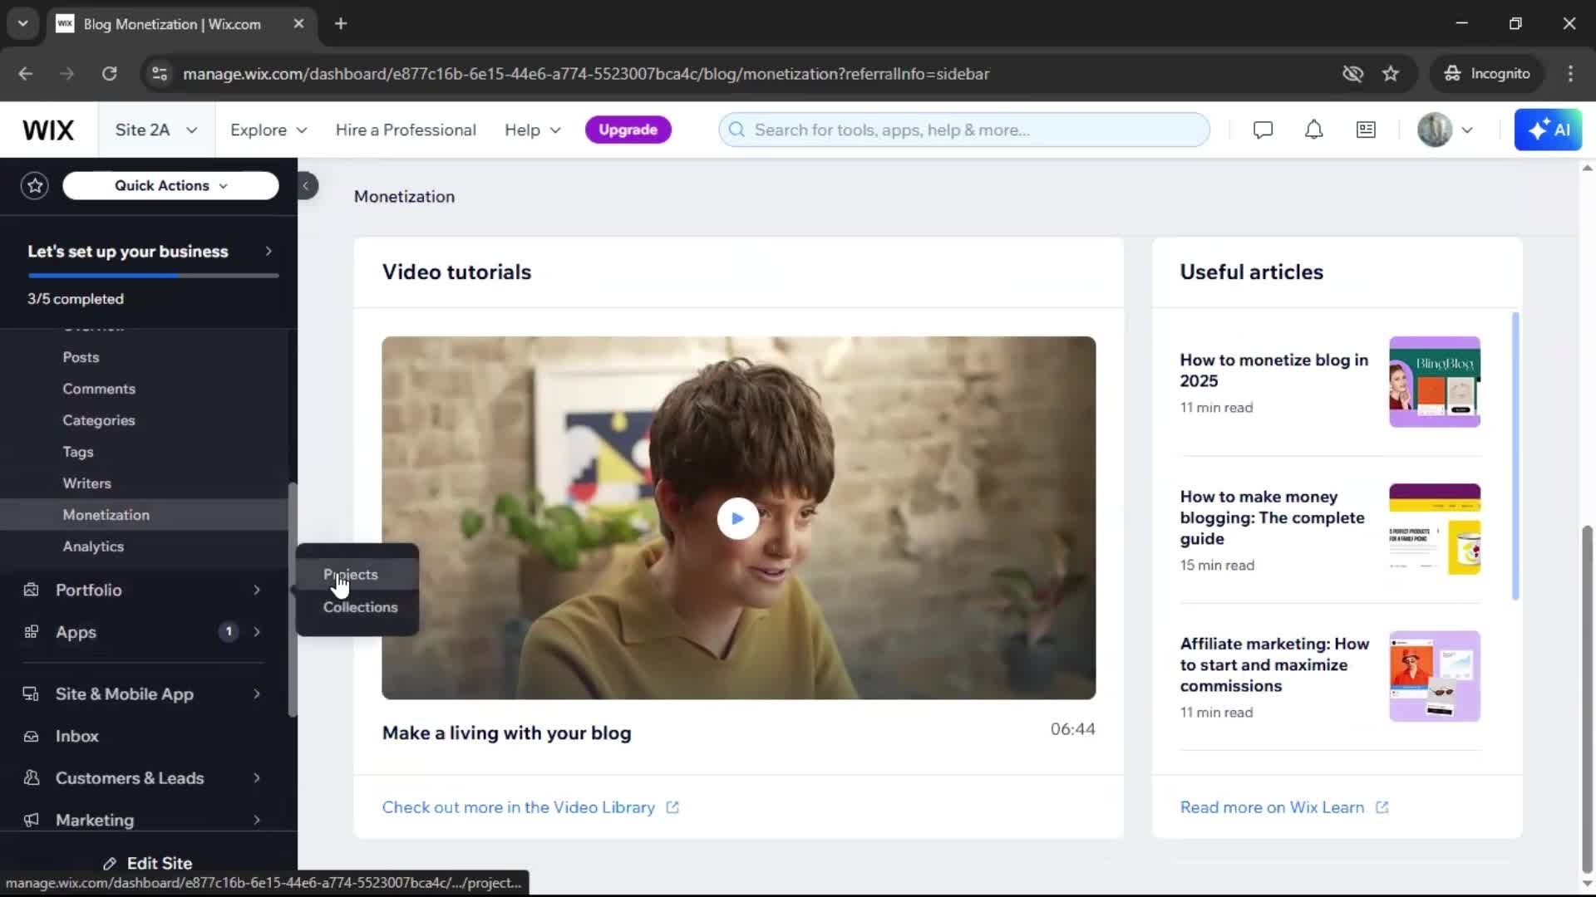Open Read more on Wix Learn link
The height and width of the screenshot is (897, 1596).
[1284, 807]
